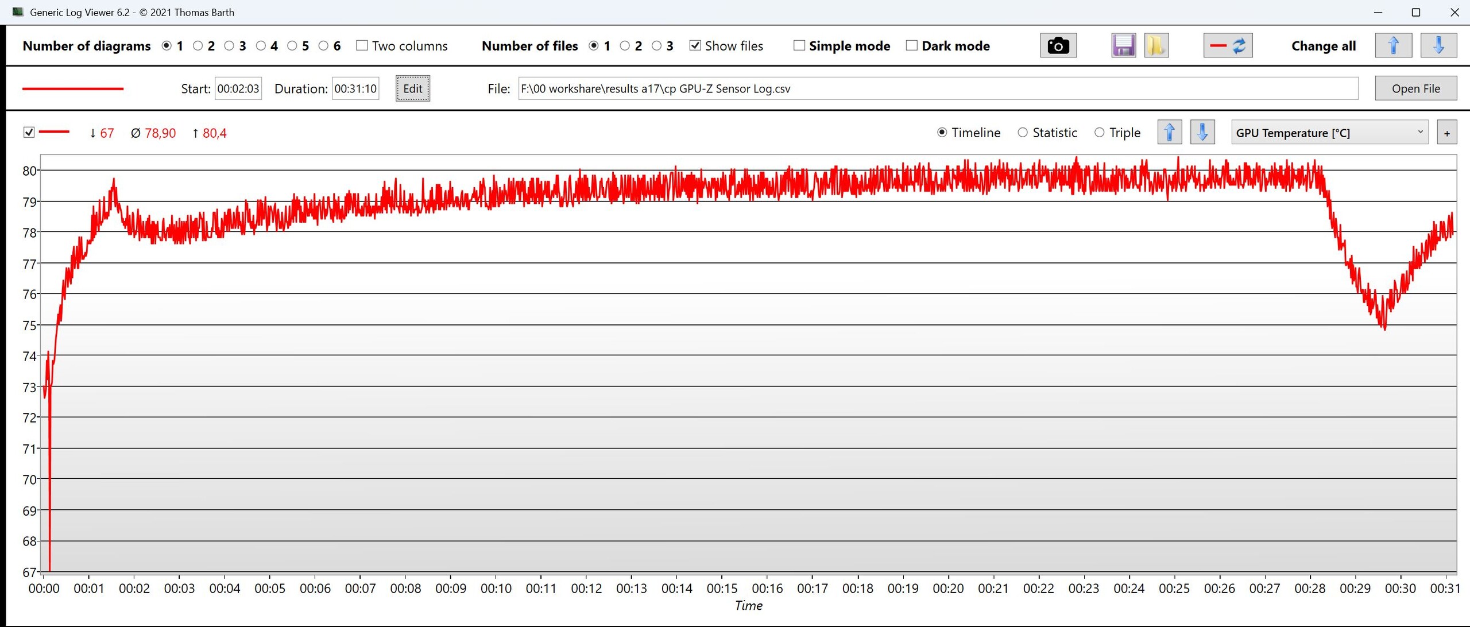Click the yellow folder open icon

click(x=1156, y=45)
